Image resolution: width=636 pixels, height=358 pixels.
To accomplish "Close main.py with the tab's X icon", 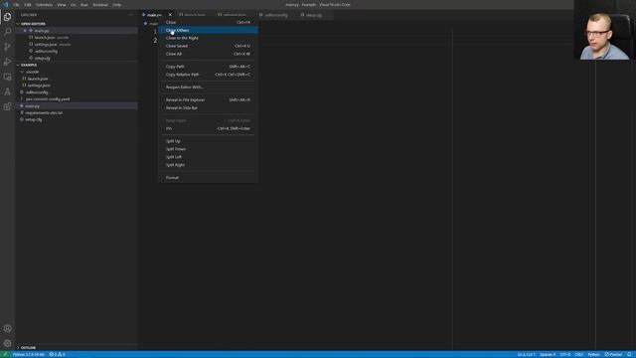I will [x=170, y=15].
